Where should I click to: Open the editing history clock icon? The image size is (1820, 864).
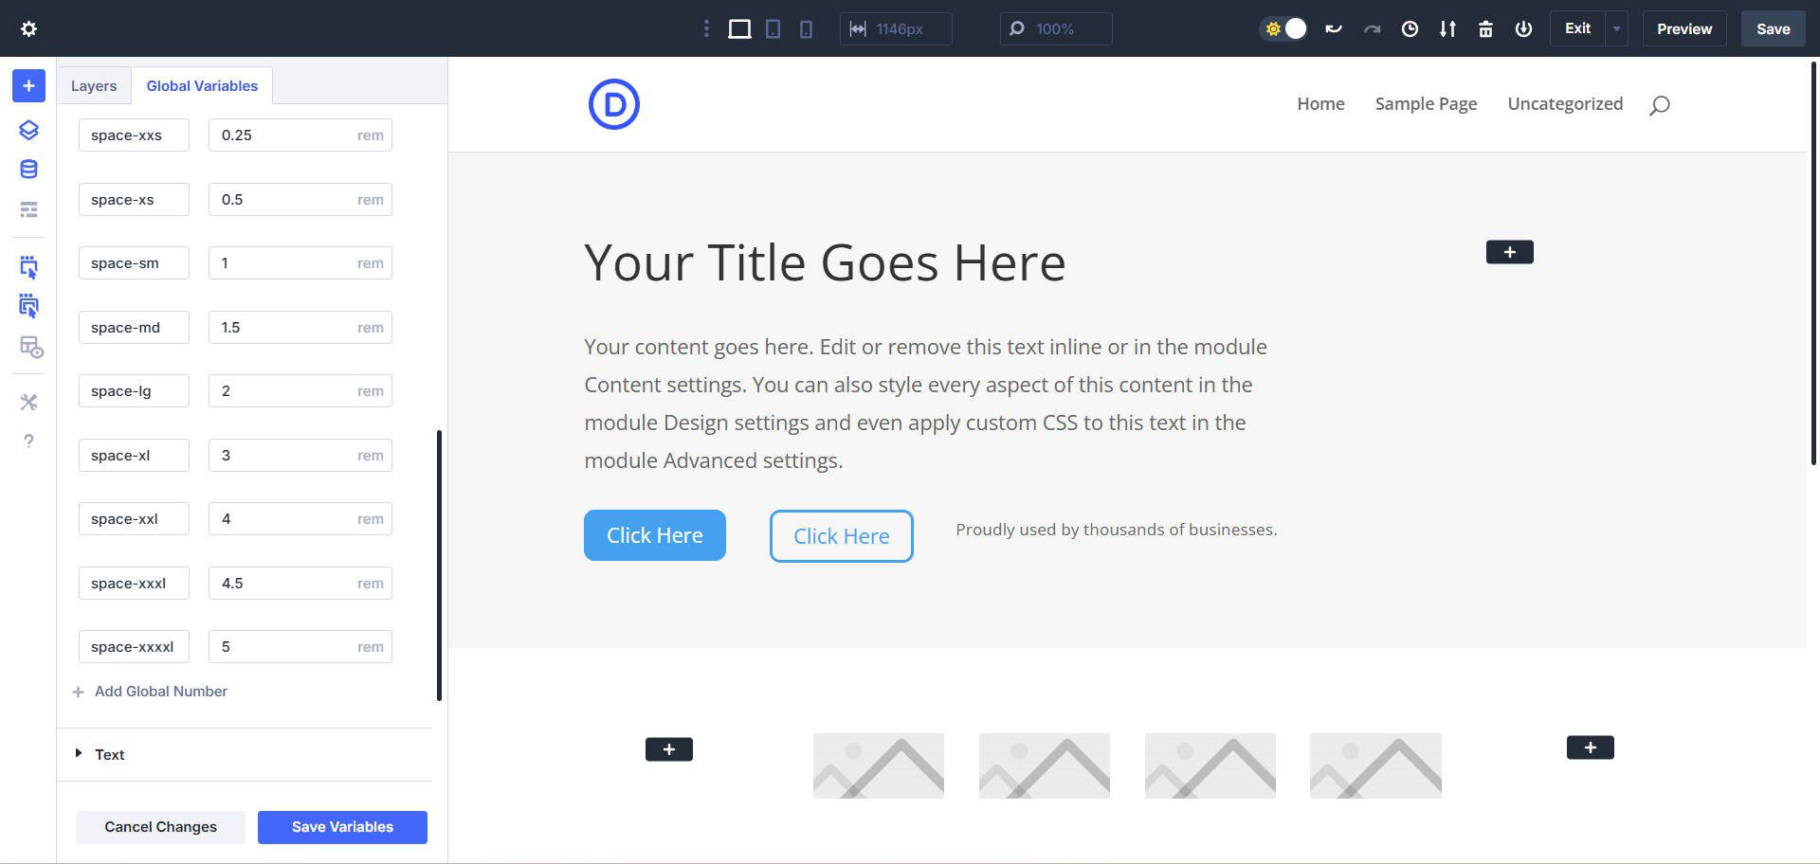click(1410, 28)
